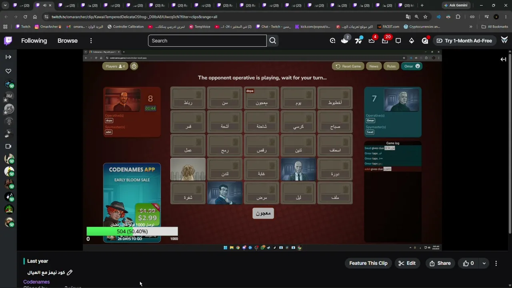Open the Codenames category link
Screen dimensions: 512x288
coord(36,282)
